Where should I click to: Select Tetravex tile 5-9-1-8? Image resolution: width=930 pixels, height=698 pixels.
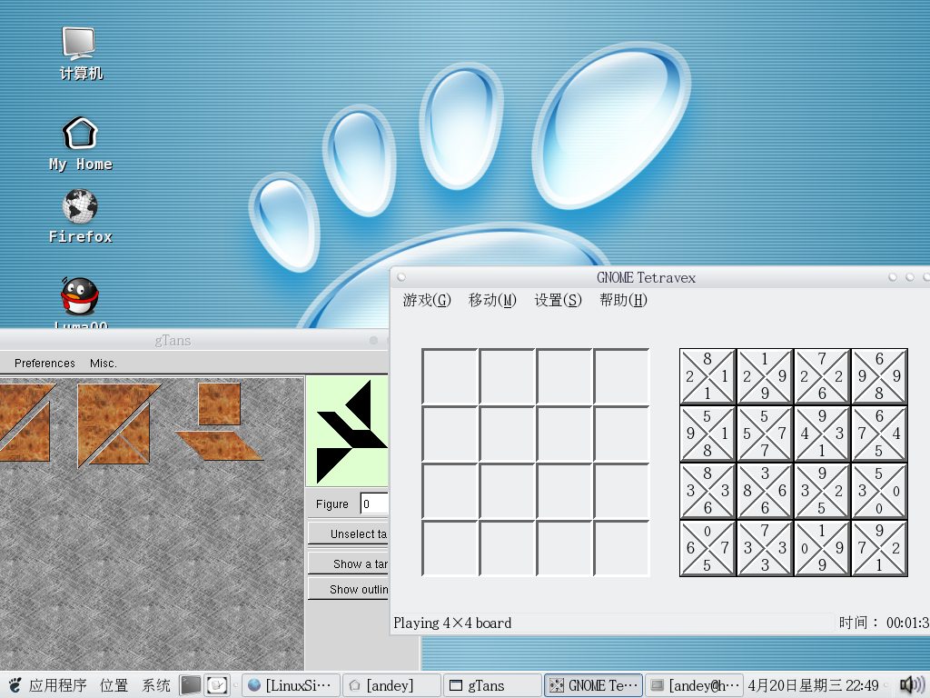click(x=707, y=434)
